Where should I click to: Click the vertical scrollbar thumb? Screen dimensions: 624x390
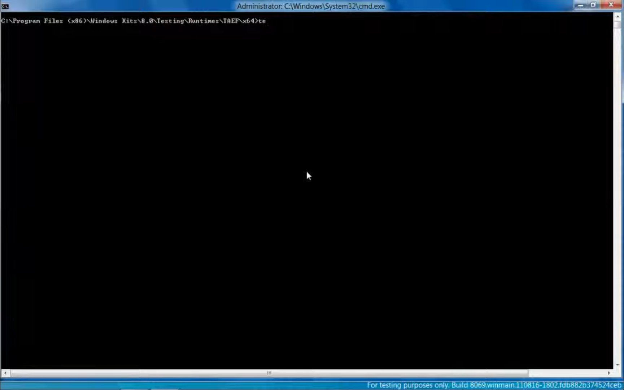[618, 25]
